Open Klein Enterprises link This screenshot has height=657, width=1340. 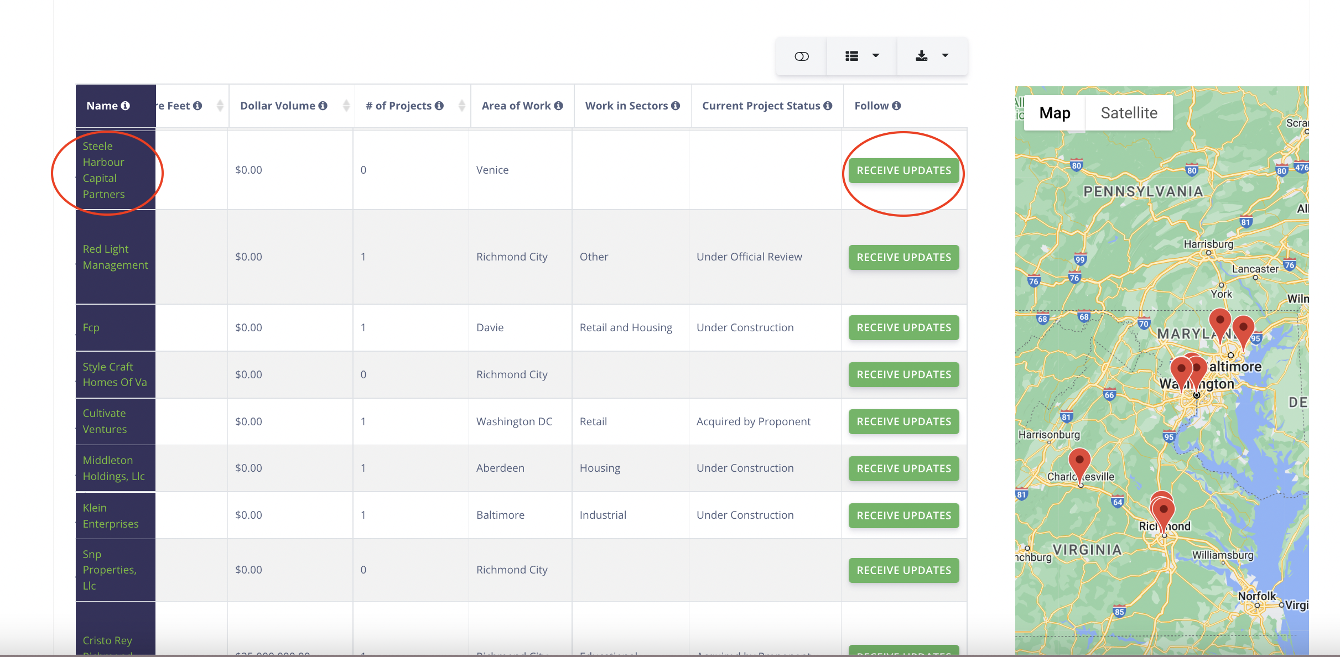(111, 515)
